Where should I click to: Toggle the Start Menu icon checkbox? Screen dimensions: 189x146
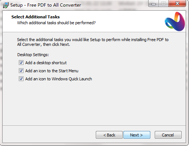[x=21, y=71]
